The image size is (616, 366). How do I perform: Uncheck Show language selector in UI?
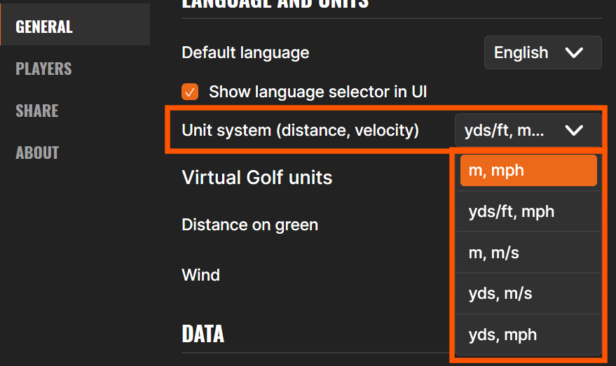coord(189,92)
